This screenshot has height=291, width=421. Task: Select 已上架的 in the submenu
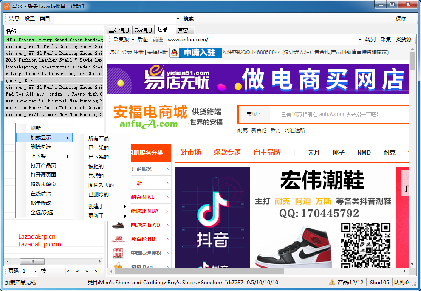pyautogui.click(x=102, y=148)
